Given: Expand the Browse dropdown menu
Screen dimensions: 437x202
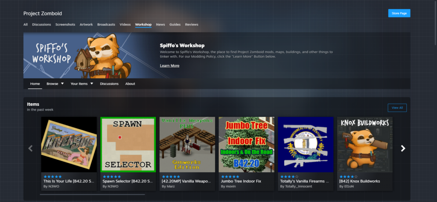Looking at the screenshot, I should click(55, 84).
